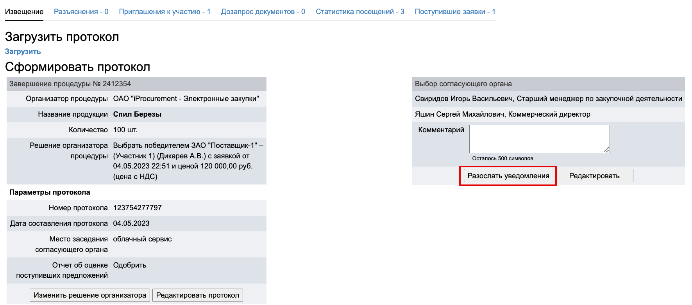
Task: Click Свиридов Игорь Васильевич entry
Action: [x=549, y=99]
